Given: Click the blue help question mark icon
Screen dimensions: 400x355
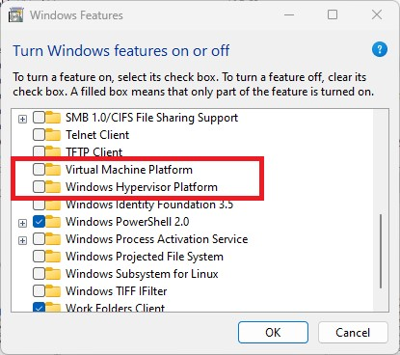Looking at the screenshot, I should click(380, 49).
